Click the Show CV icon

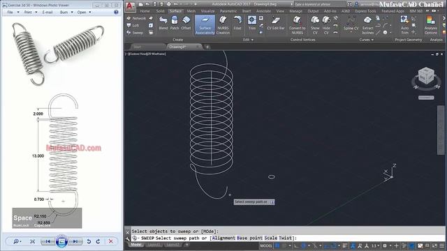(x=315, y=25)
